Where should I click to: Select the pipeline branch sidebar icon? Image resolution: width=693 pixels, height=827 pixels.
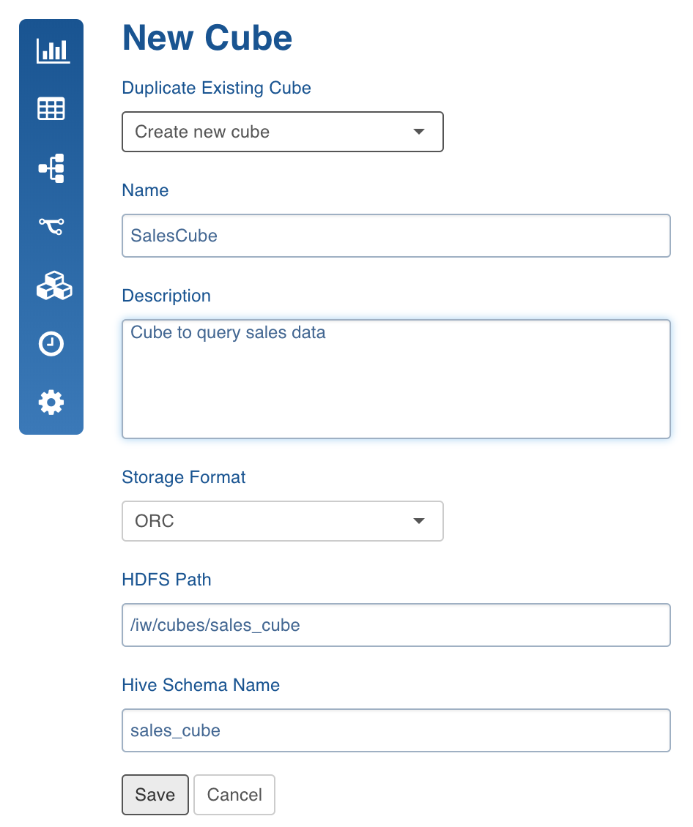[x=51, y=226]
